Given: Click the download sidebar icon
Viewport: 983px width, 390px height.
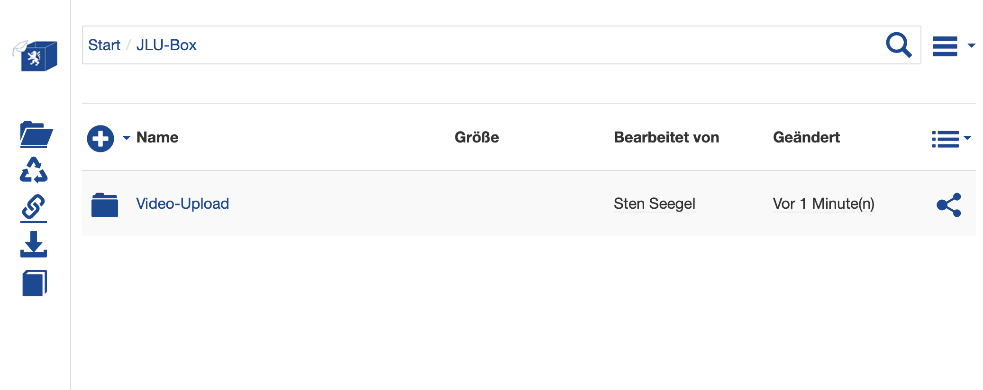Looking at the screenshot, I should tap(34, 244).
